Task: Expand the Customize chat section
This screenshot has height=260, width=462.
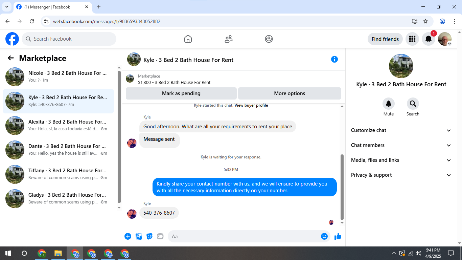Action: pyautogui.click(x=401, y=130)
